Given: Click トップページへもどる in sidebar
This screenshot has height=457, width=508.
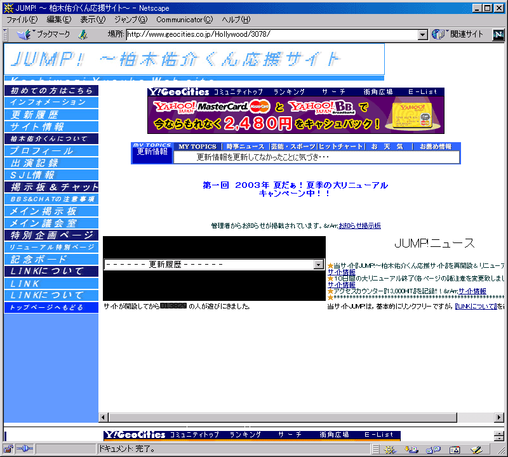Looking at the screenshot, I should pyautogui.click(x=51, y=307).
